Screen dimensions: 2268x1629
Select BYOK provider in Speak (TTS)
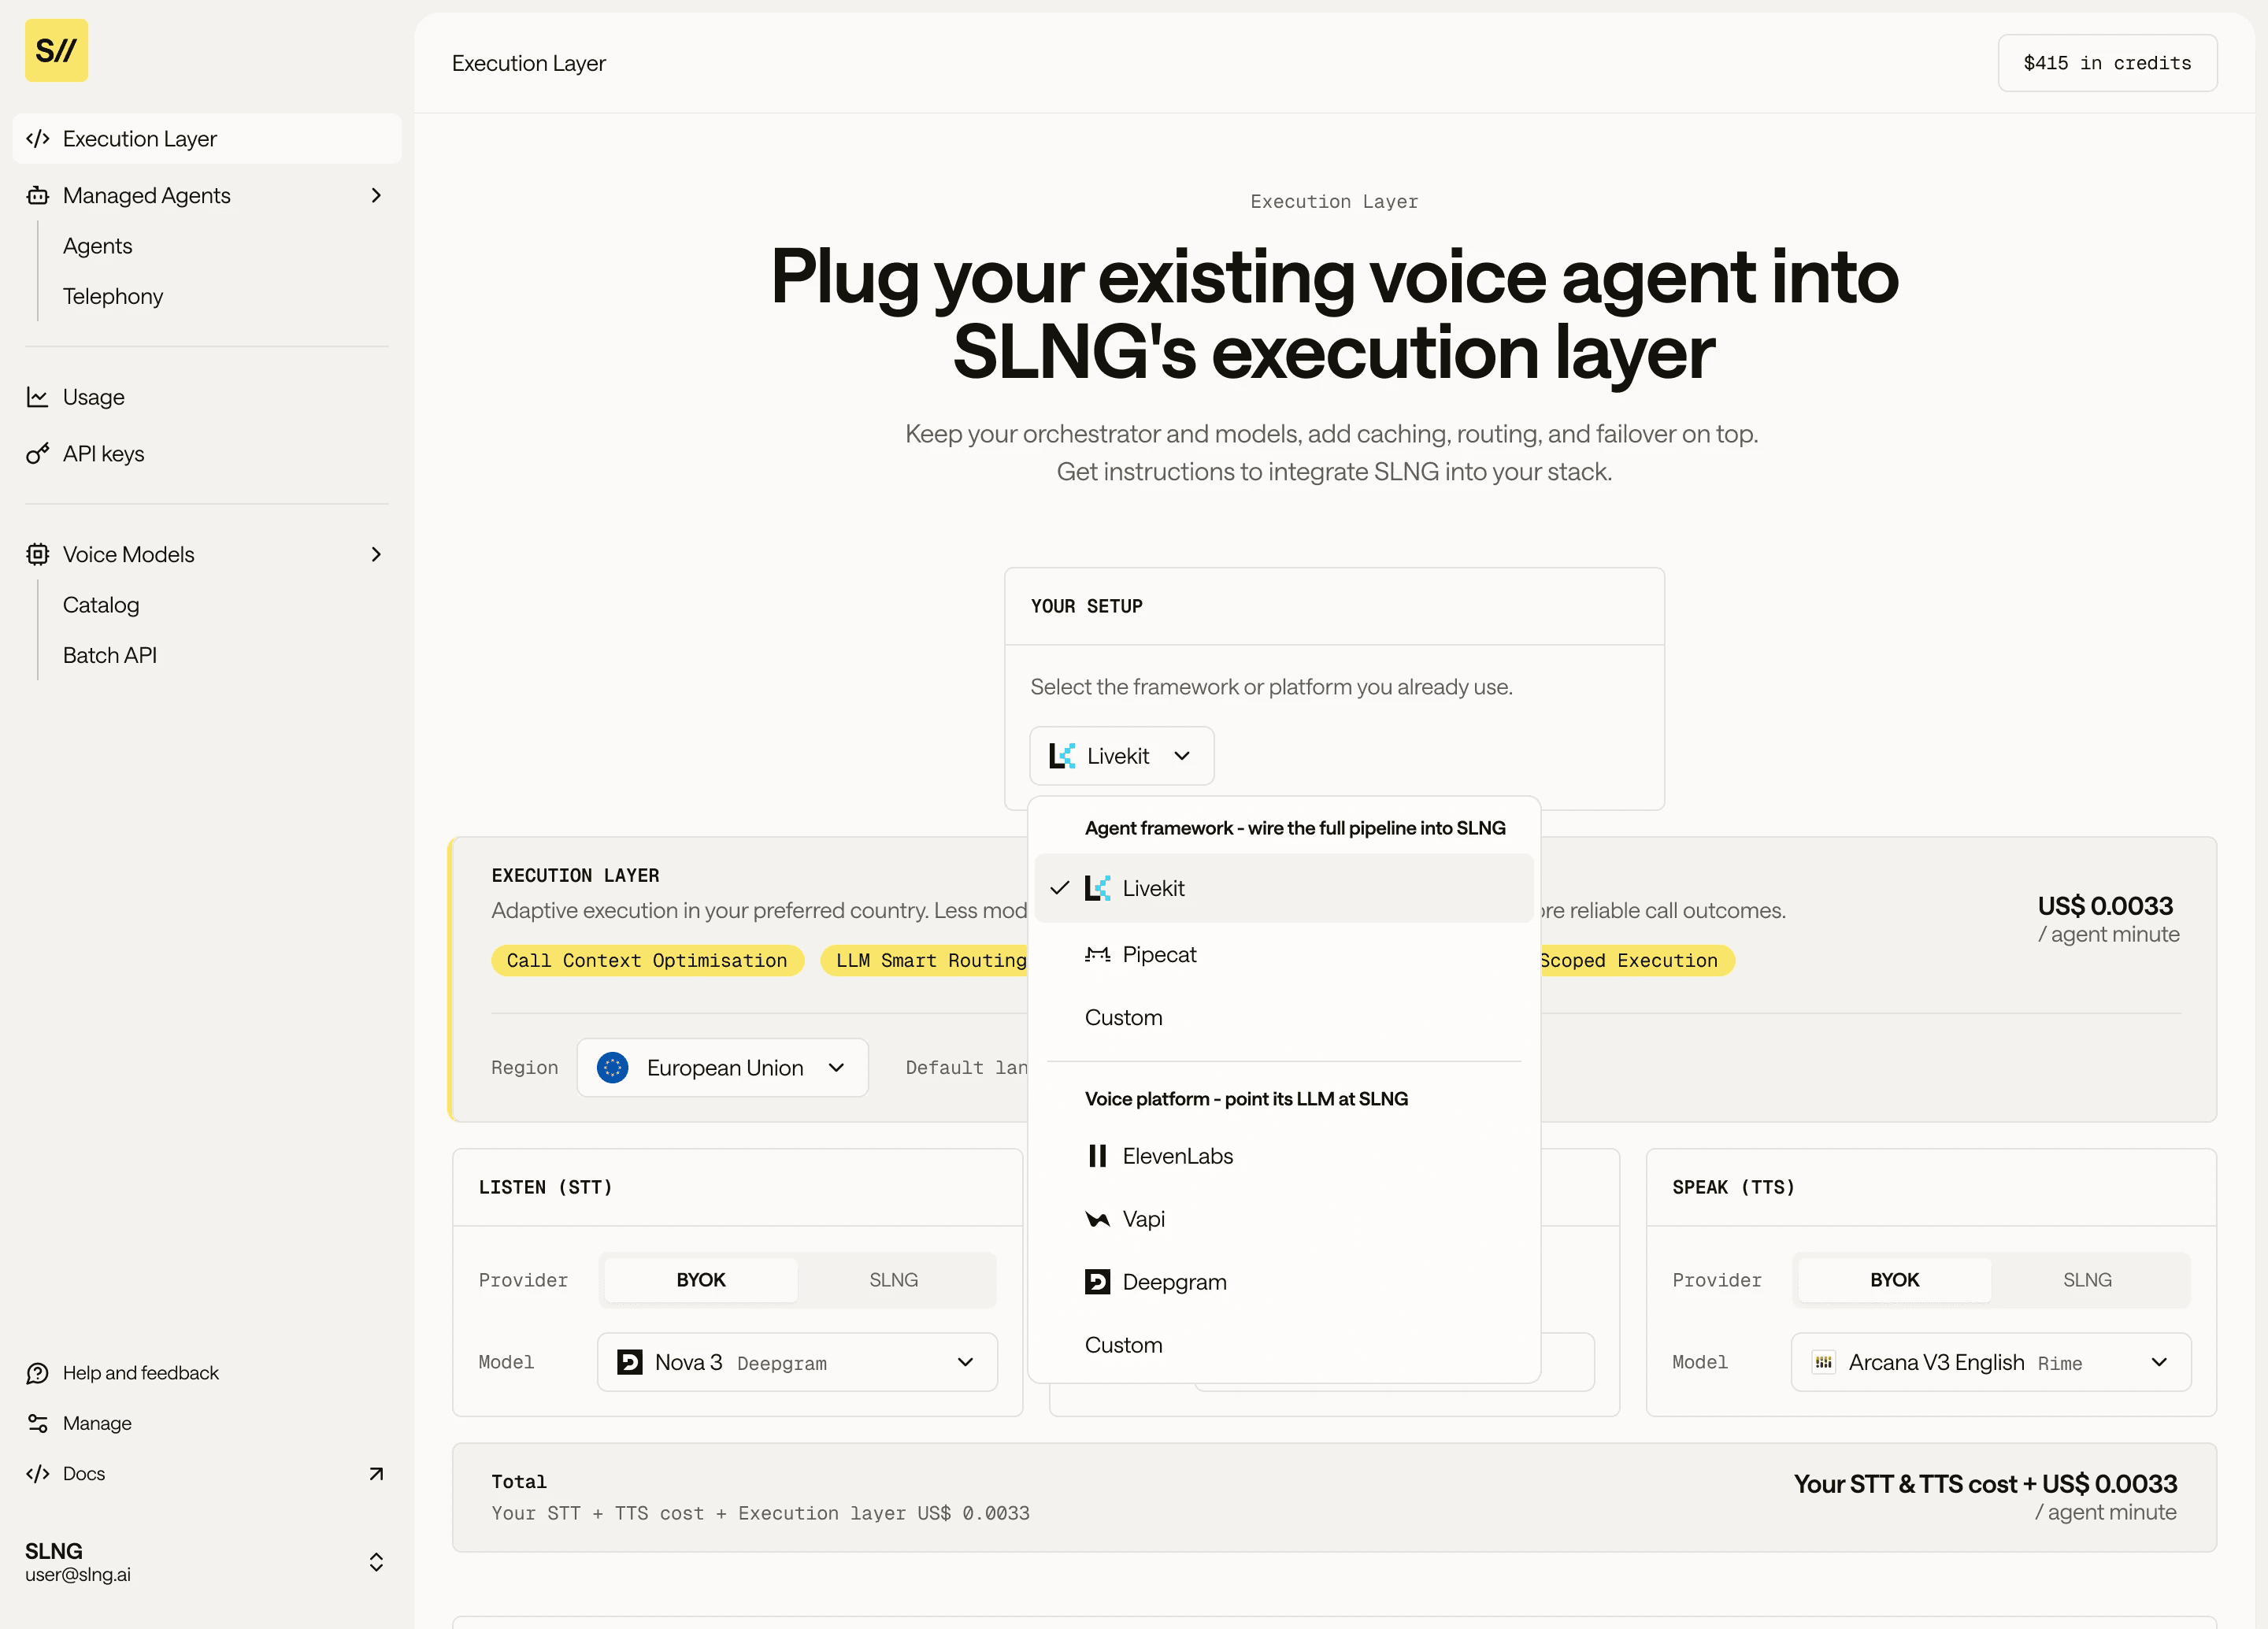(1894, 1280)
